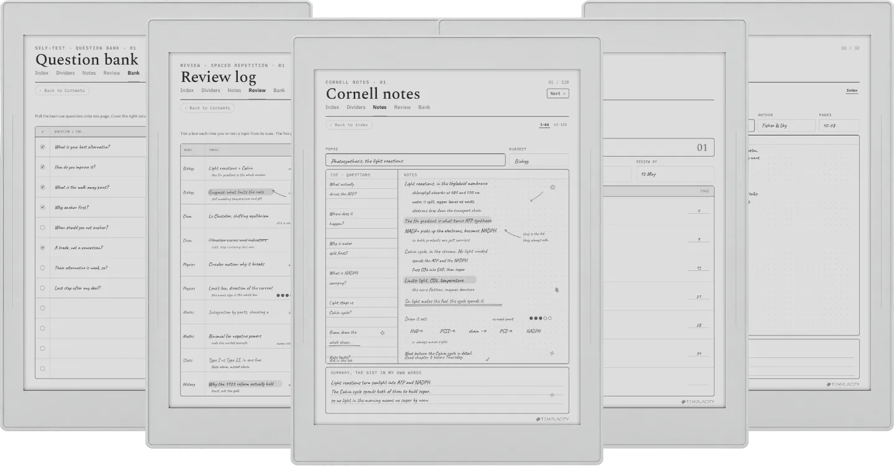Tick checkbox for 'Their alternative is weak, so?'
Viewport: 894px width, 466px height.
pos(42,268)
